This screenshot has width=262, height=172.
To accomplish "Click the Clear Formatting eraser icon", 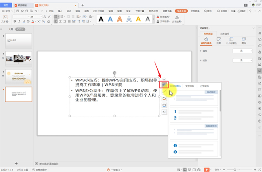I will pyautogui.click(x=48, y=21).
